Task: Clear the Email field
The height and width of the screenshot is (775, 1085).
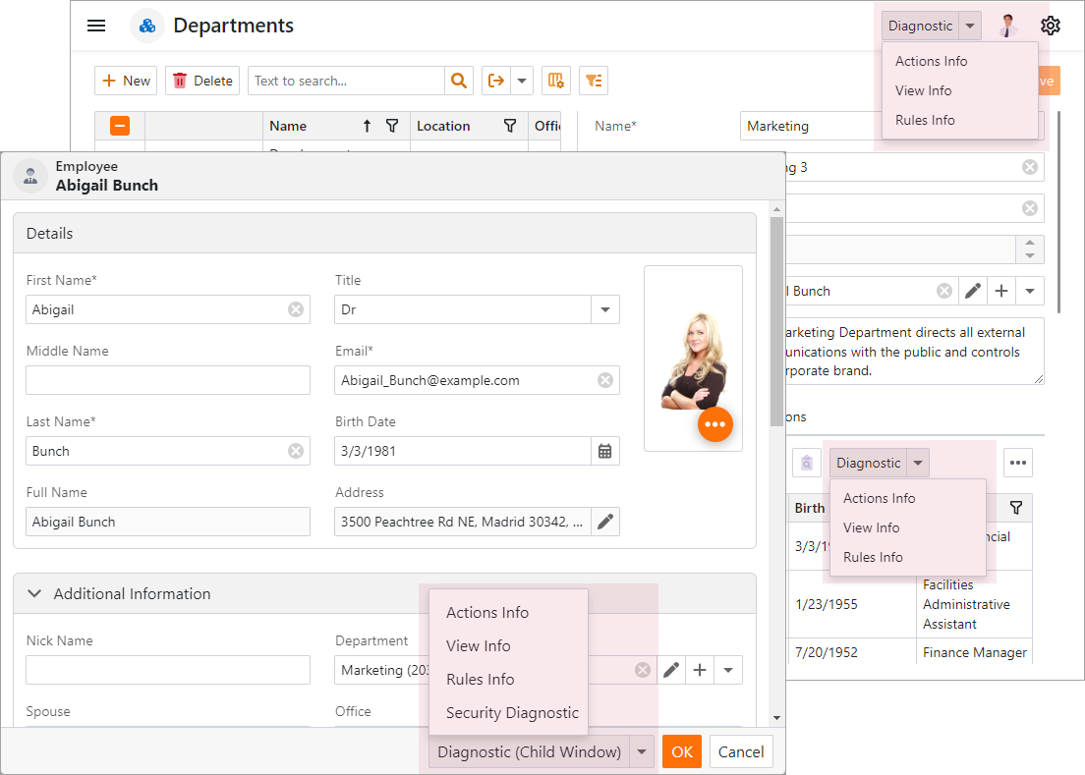Action: (x=605, y=380)
